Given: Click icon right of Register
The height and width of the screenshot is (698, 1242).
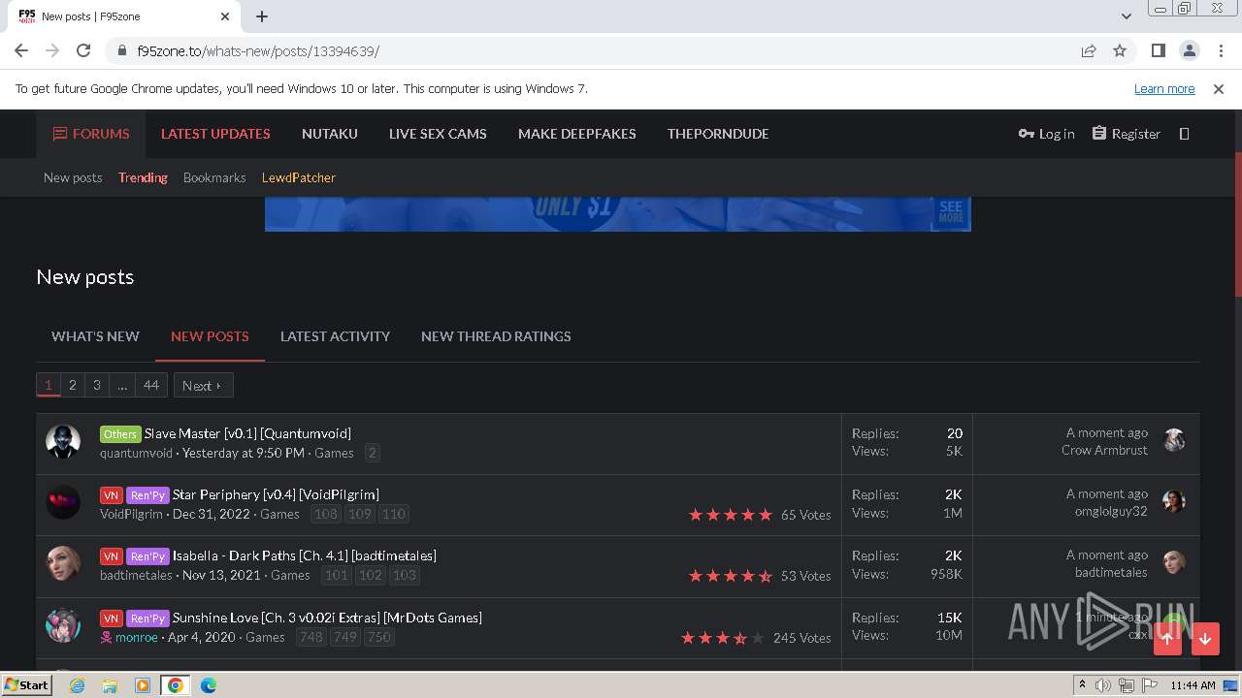Looking at the screenshot, I should [x=1184, y=134].
